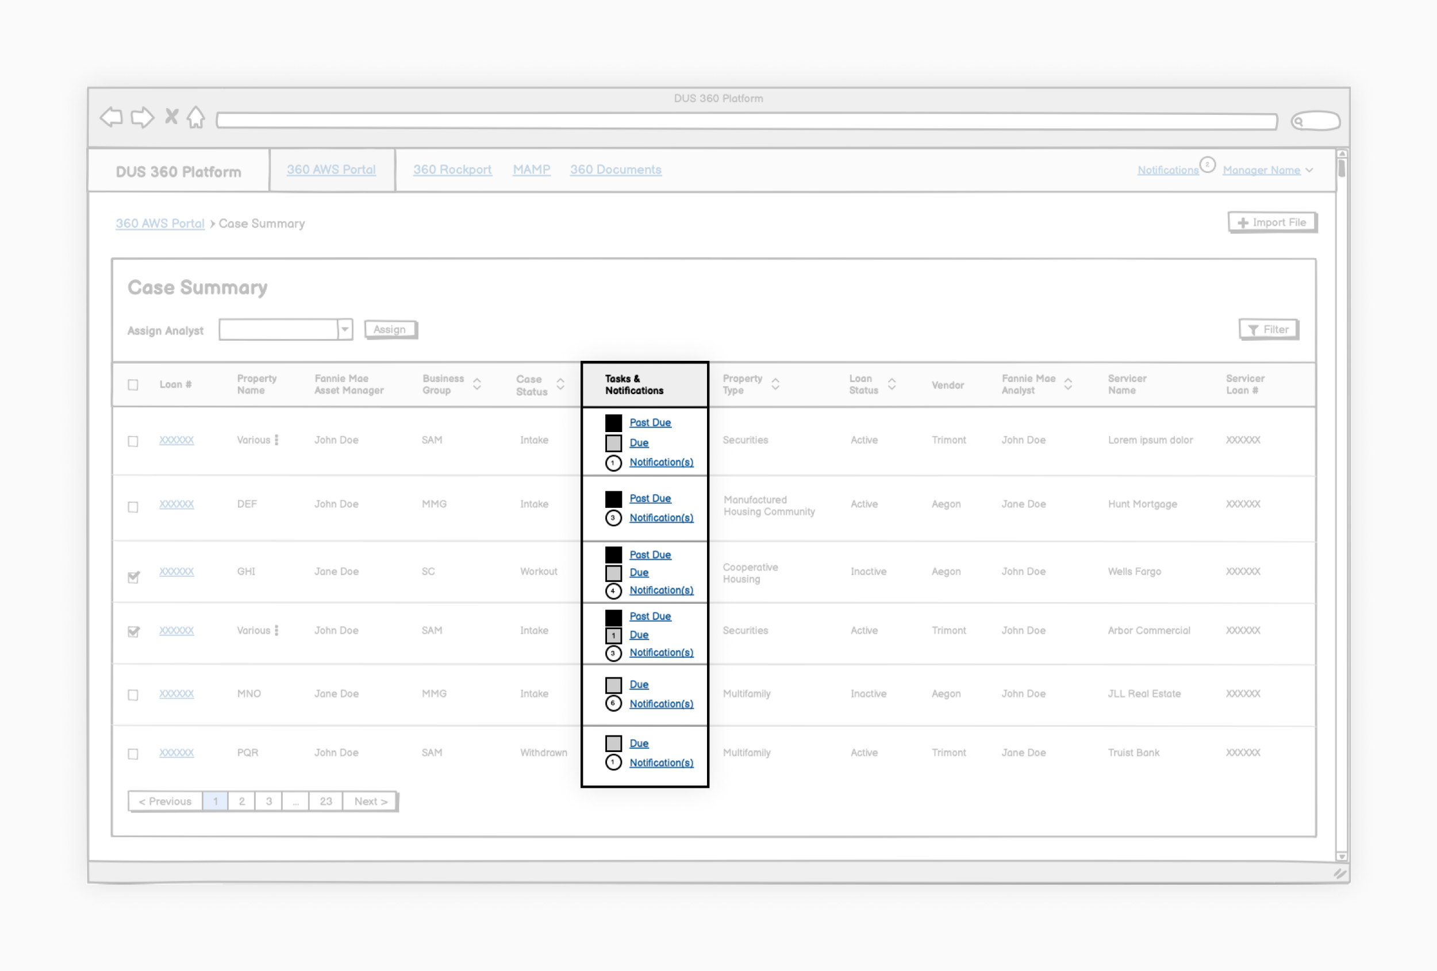
Task: Sort the Loan Status column
Action: 892,384
